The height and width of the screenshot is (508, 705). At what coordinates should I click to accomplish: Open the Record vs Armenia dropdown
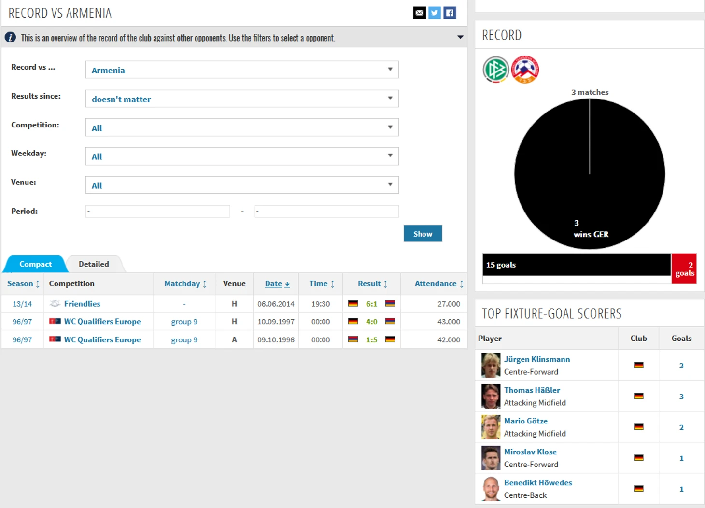point(241,70)
